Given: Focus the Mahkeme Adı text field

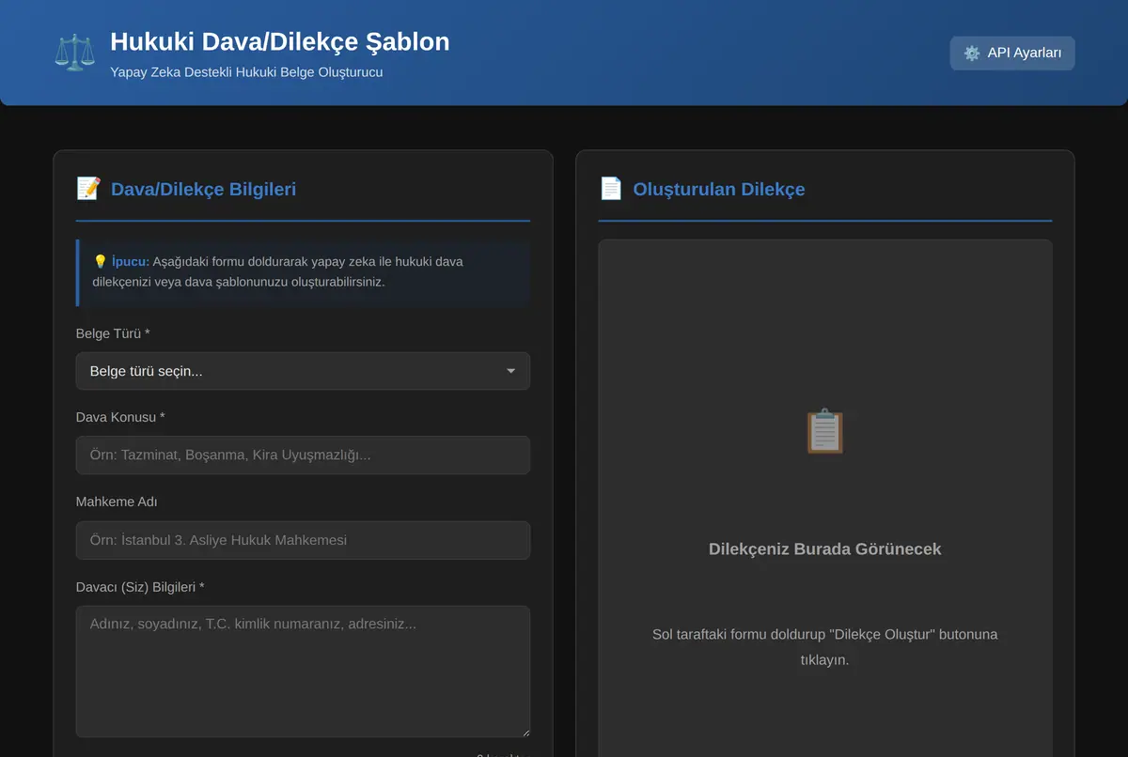Looking at the screenshot, I should [303, 540].
